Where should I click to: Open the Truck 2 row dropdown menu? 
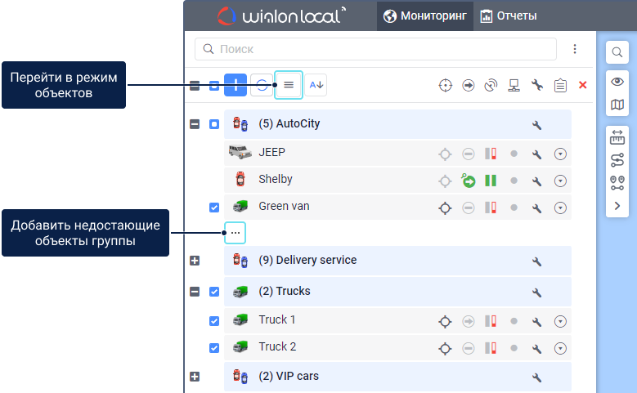click(560, 349)
